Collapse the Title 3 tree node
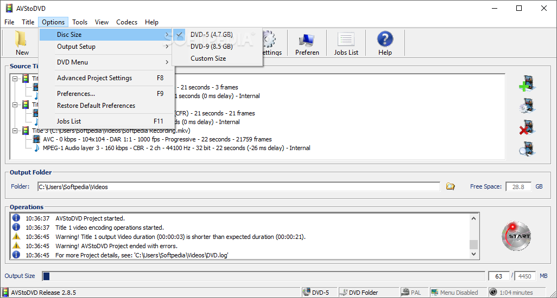Image resolution: width=557 pixels, height=298 pixels. coord(15,131)
